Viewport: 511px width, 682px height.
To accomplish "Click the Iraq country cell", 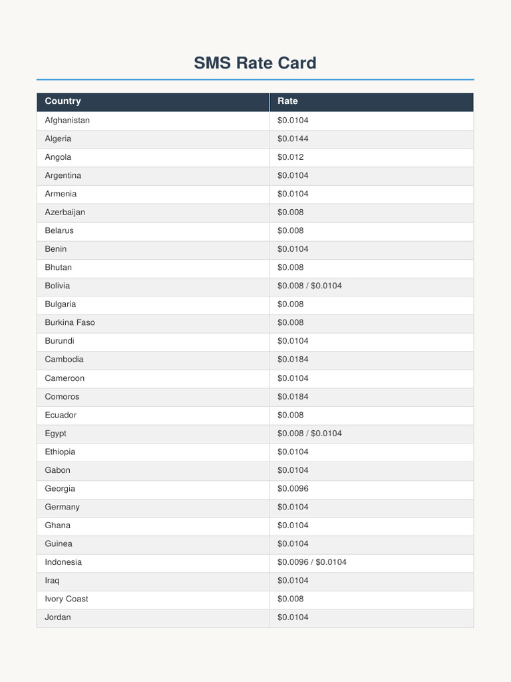I will (x=153, y=581).
